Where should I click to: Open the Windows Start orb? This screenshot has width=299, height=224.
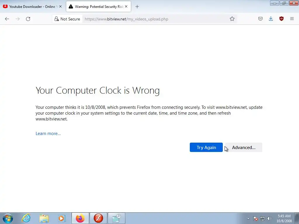point(8,218)
